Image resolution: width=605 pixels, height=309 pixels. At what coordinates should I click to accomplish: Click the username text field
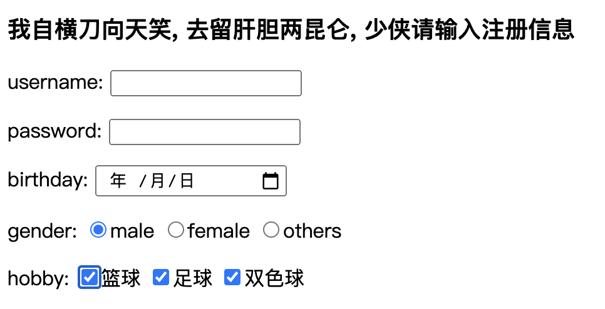click(x=205, y=83)
